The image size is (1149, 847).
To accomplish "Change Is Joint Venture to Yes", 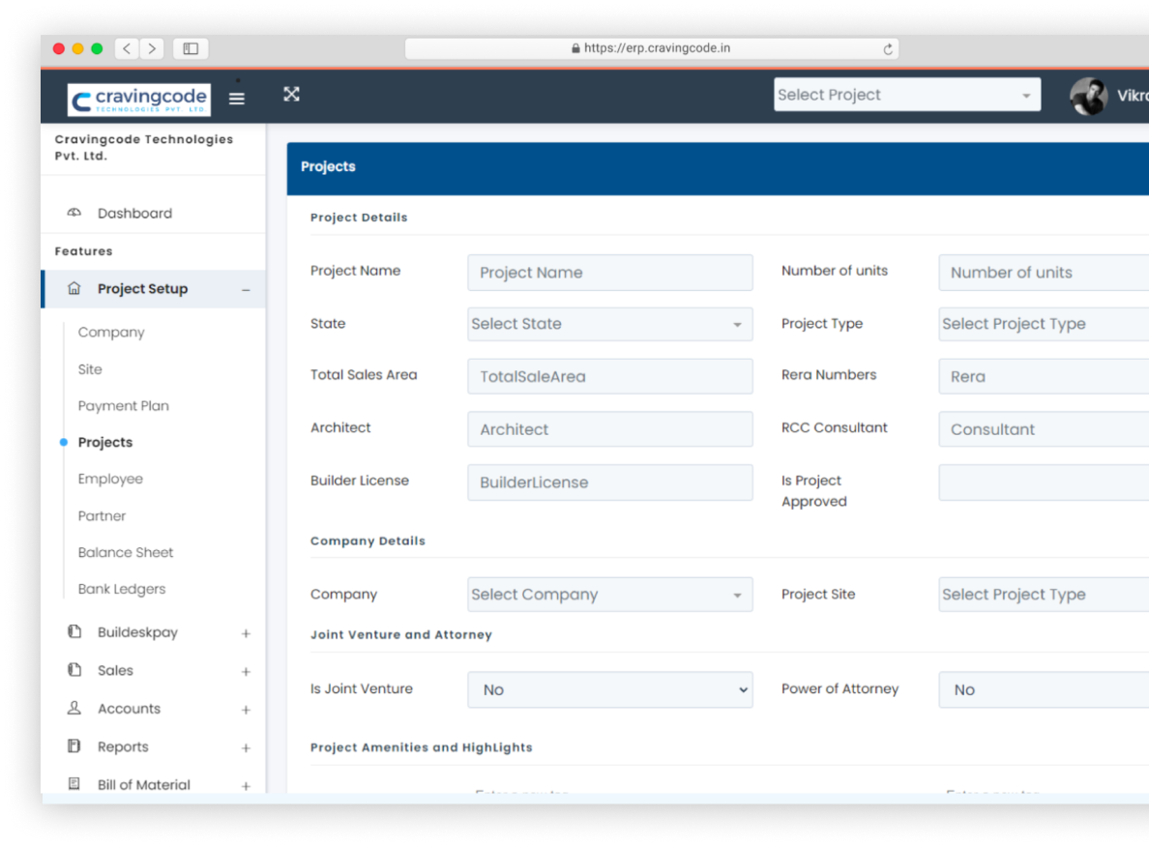I will click(x=609, y=689).
